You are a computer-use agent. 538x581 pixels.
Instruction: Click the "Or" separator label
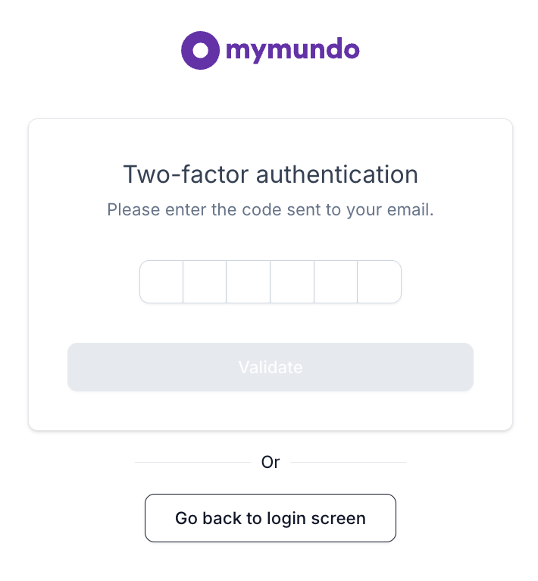click(271, 462)
